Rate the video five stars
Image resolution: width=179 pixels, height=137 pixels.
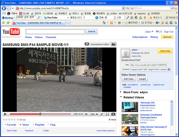[15, 120]
